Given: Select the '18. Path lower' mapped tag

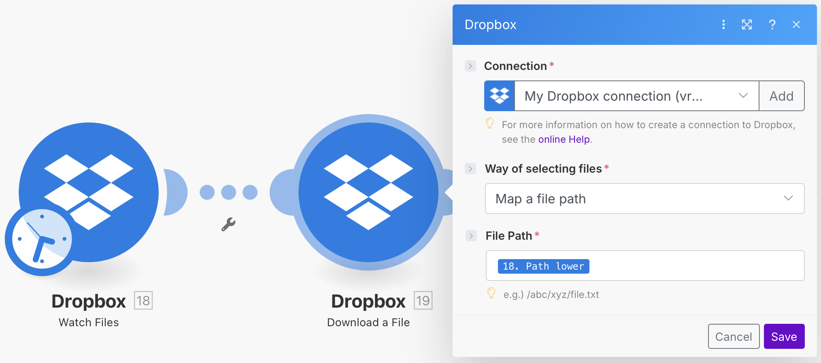Looking at the screenshot, I should (543, 266).
